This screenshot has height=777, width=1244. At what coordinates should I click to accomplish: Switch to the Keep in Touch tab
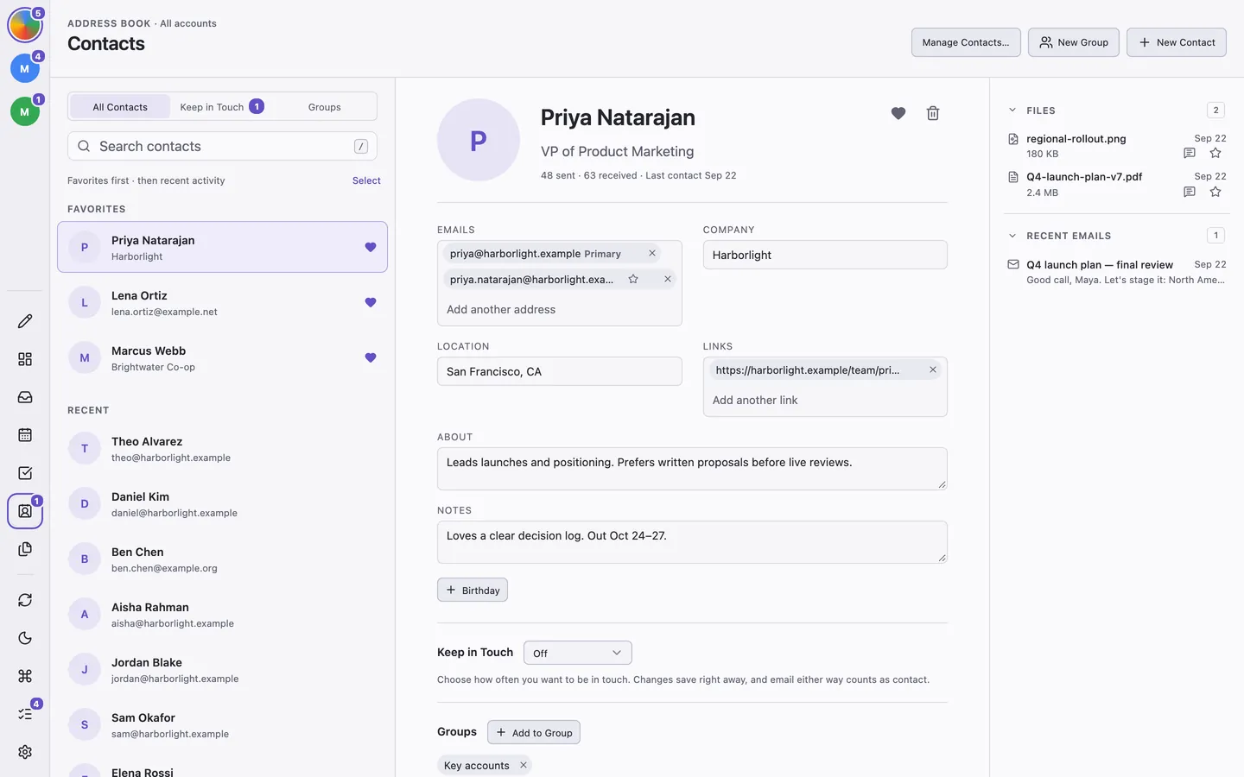point(221,107)
